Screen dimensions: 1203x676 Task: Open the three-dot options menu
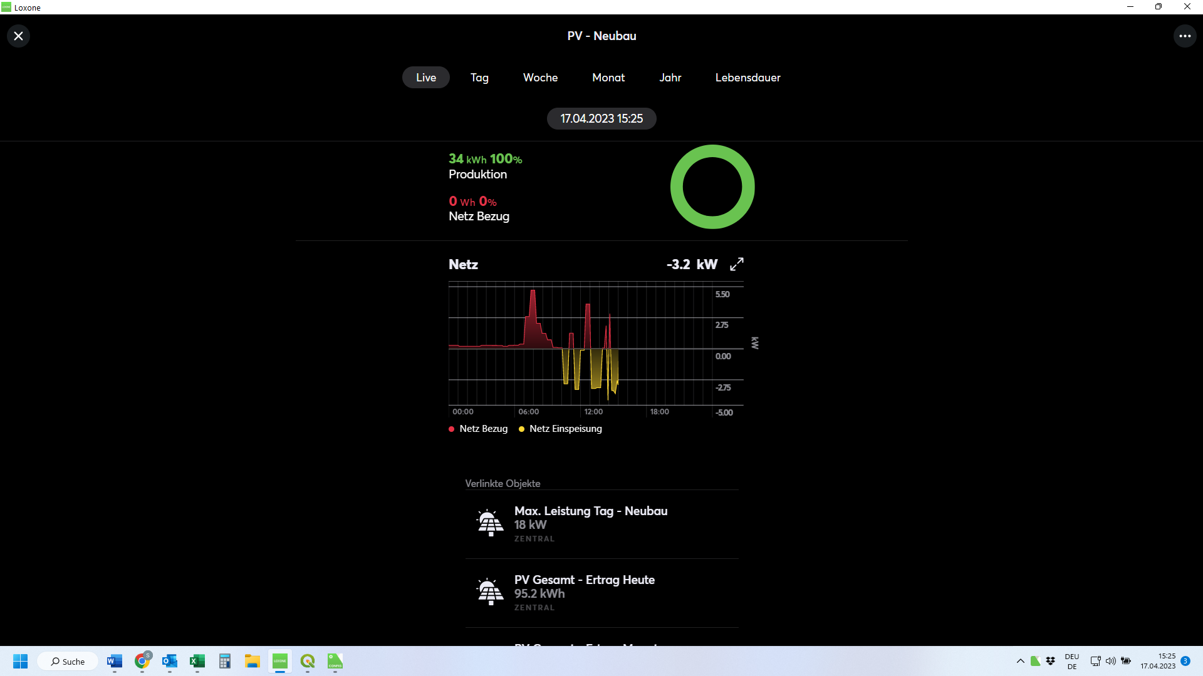(1184, 36)
